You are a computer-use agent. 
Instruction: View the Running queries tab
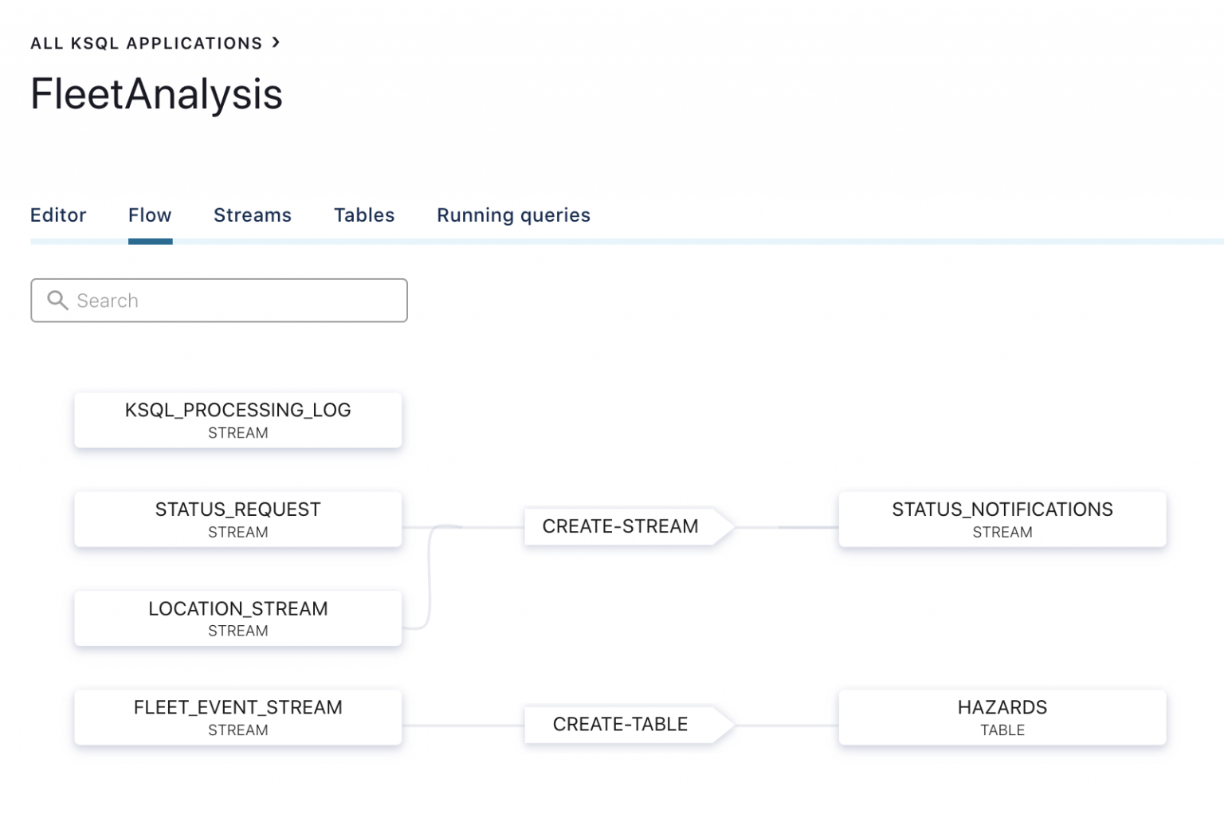pyautogui.click(x=512, y=215)
